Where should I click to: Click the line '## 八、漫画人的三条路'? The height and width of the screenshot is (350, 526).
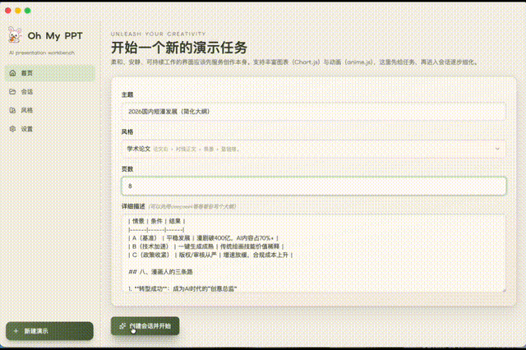point(161,272)
